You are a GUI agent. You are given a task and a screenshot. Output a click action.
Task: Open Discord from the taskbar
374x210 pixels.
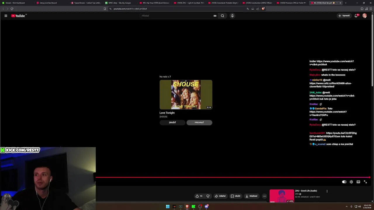click(206, 206)
